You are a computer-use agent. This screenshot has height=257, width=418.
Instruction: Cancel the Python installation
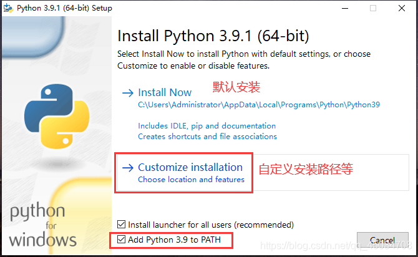coord(382,240)
